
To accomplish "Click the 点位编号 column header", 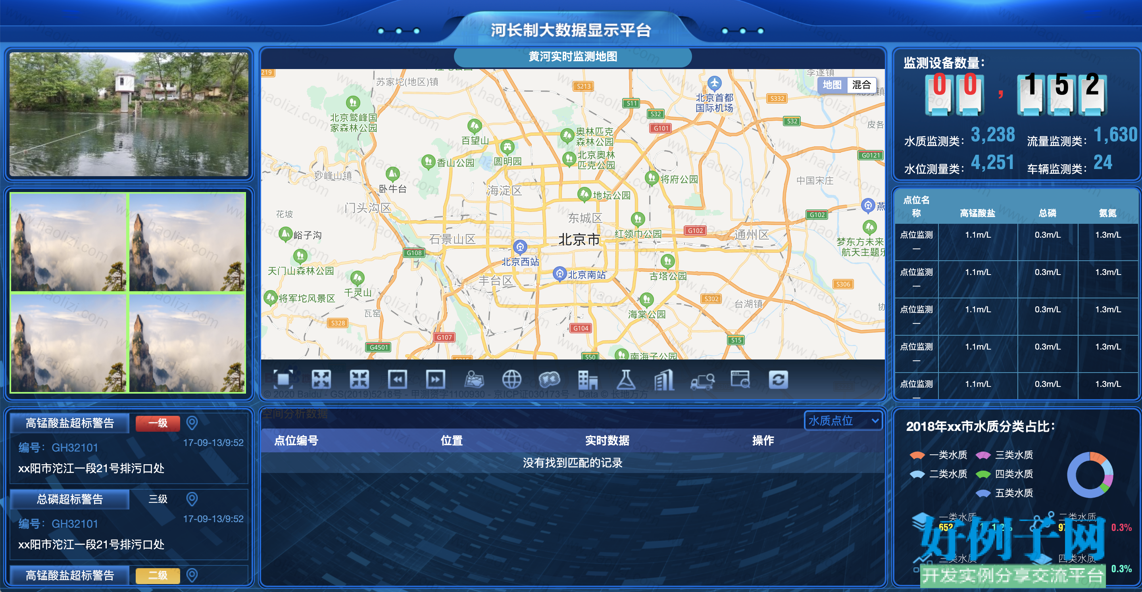I will [296, 440].
